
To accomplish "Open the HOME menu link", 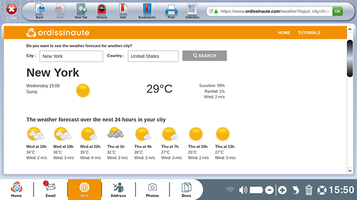I will (284, 33).
